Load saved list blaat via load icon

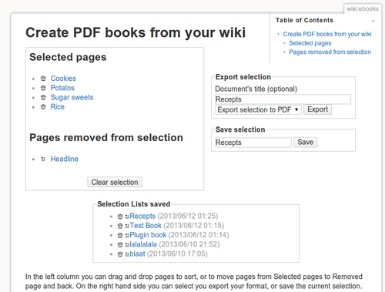point(127,254)
